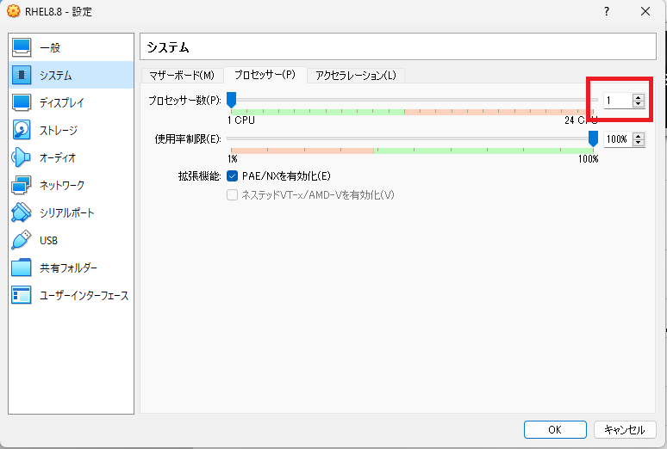Click the ? help button in title bar
This screenshot has width=667, height=449.
pos(607,11)
